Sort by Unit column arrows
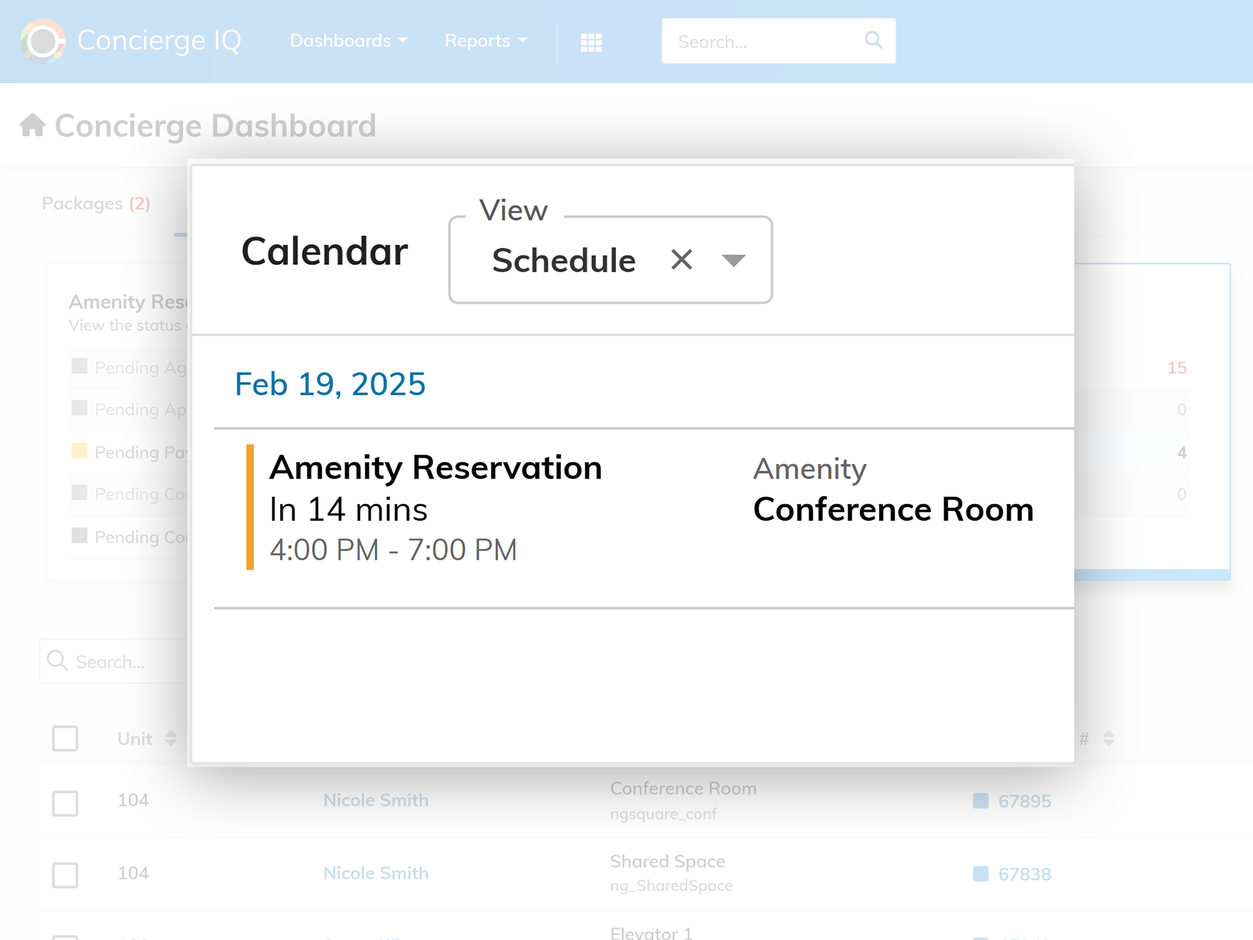Screen dimensions: 1253x940 171,738
